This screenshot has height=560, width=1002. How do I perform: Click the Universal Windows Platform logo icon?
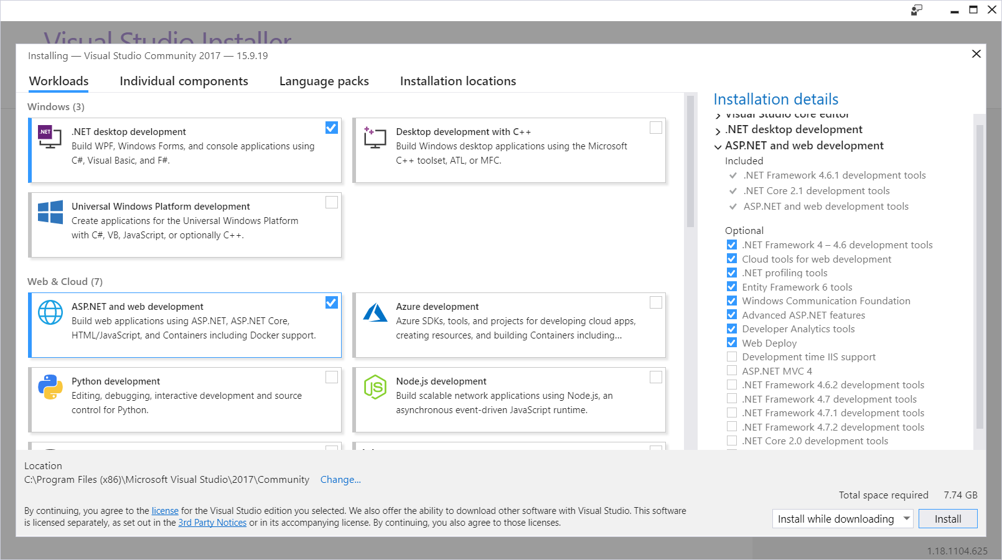click(50, 212)
